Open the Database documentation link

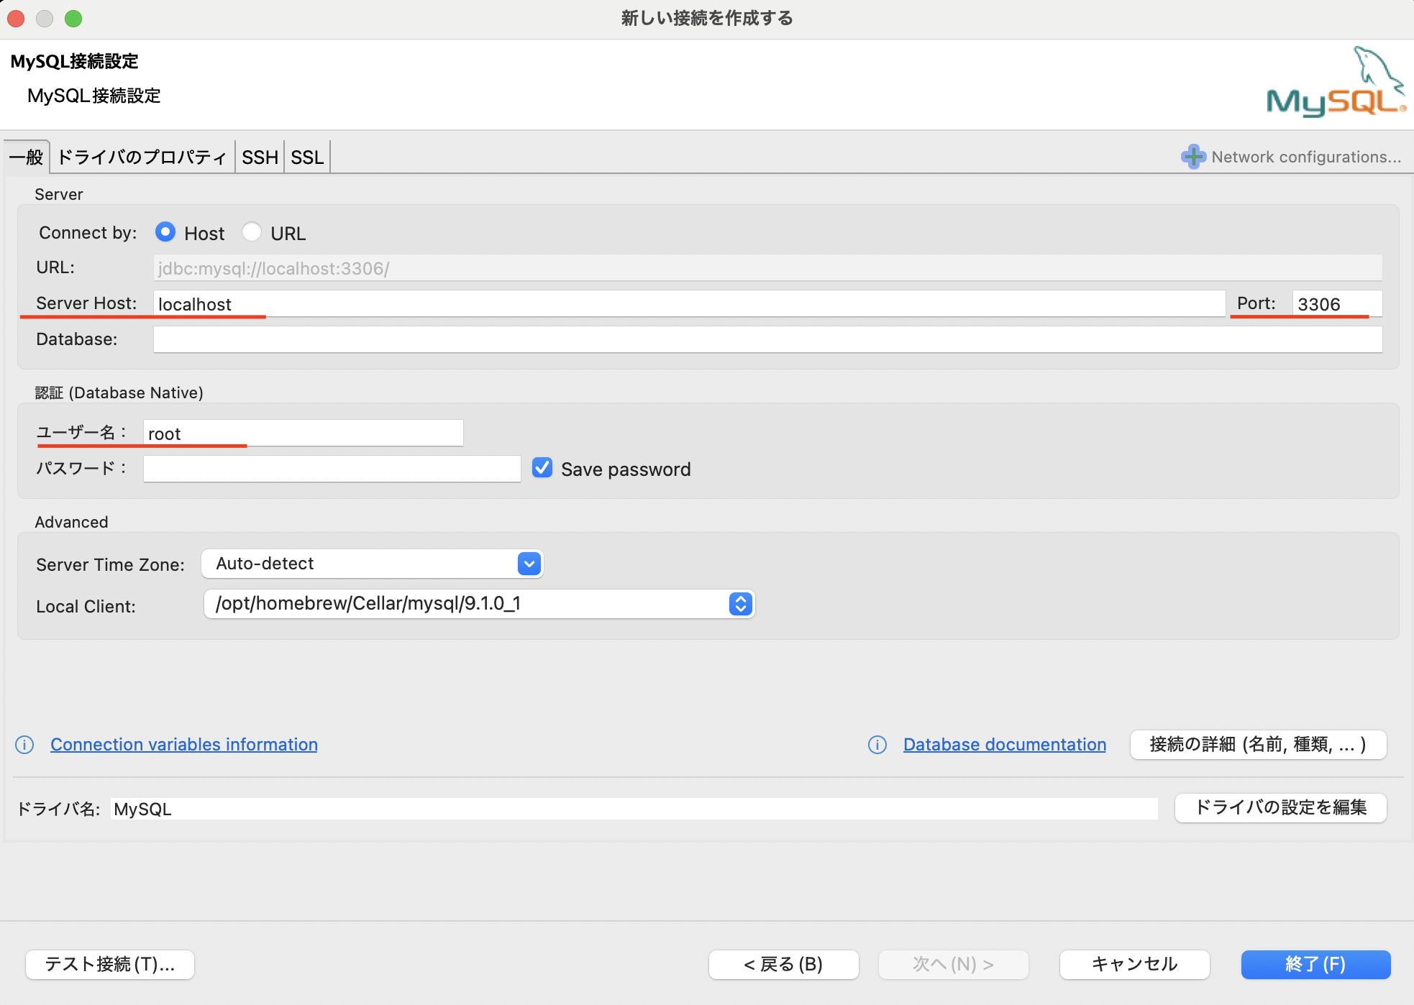pyautogui.click(x=1004, y=744)
